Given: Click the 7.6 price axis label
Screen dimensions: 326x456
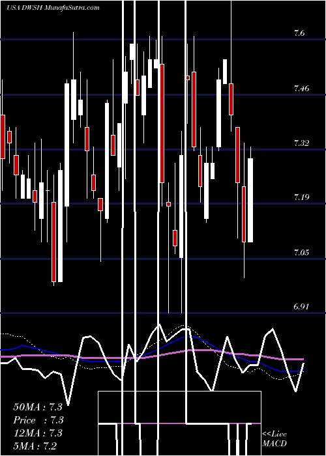Looking at the screenshot, I should (x=299, y=33).
